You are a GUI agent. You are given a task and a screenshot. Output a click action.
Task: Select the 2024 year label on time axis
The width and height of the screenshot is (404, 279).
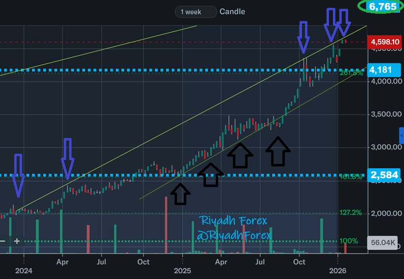click(x=24, y=271)
